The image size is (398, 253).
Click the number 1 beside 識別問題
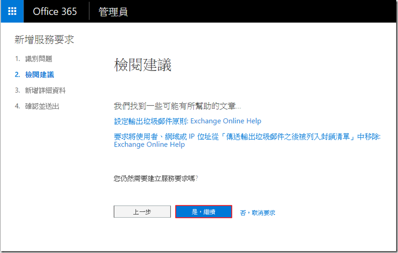pyautogui.click(x=17, y=59)
